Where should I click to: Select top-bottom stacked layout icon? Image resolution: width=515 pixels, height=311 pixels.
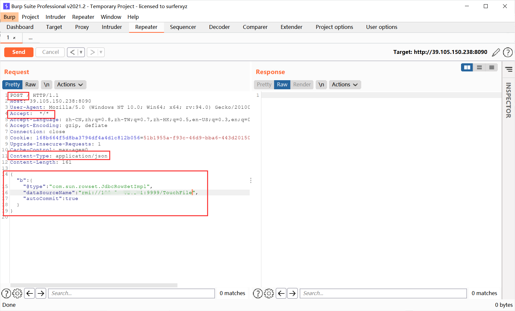[x=479, y=68]
